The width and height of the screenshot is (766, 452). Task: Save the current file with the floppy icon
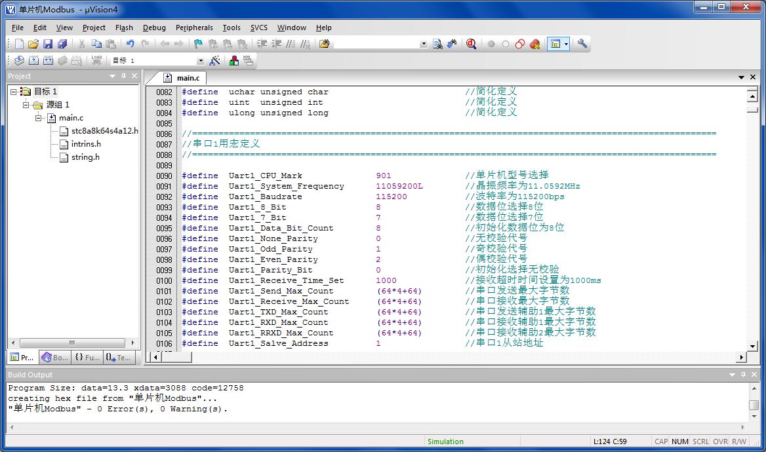point(47,44)
